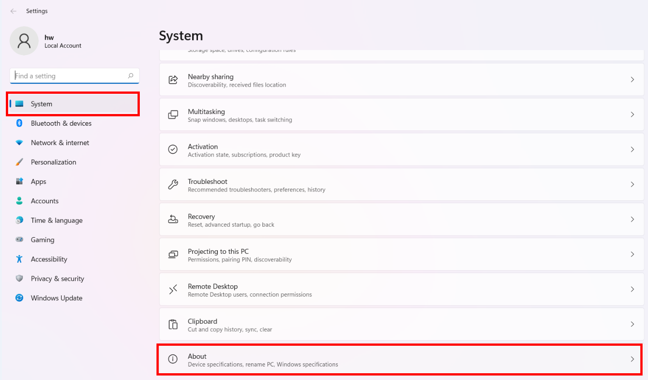Click 'Snap windows, desktops, task switching' text
This screenshot has height=380, width=648.
point(240,120)
